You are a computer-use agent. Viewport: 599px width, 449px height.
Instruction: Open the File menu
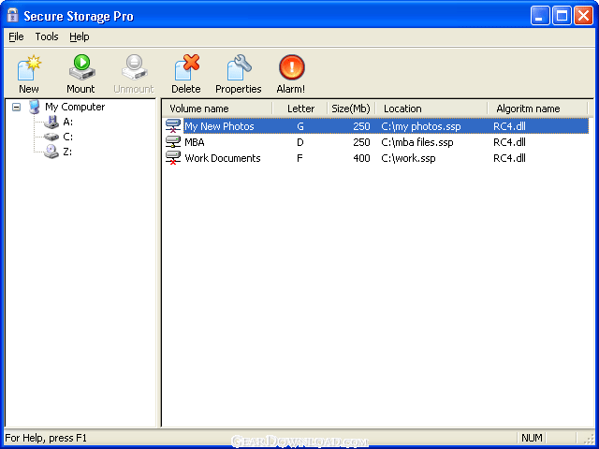click(16, 36)
